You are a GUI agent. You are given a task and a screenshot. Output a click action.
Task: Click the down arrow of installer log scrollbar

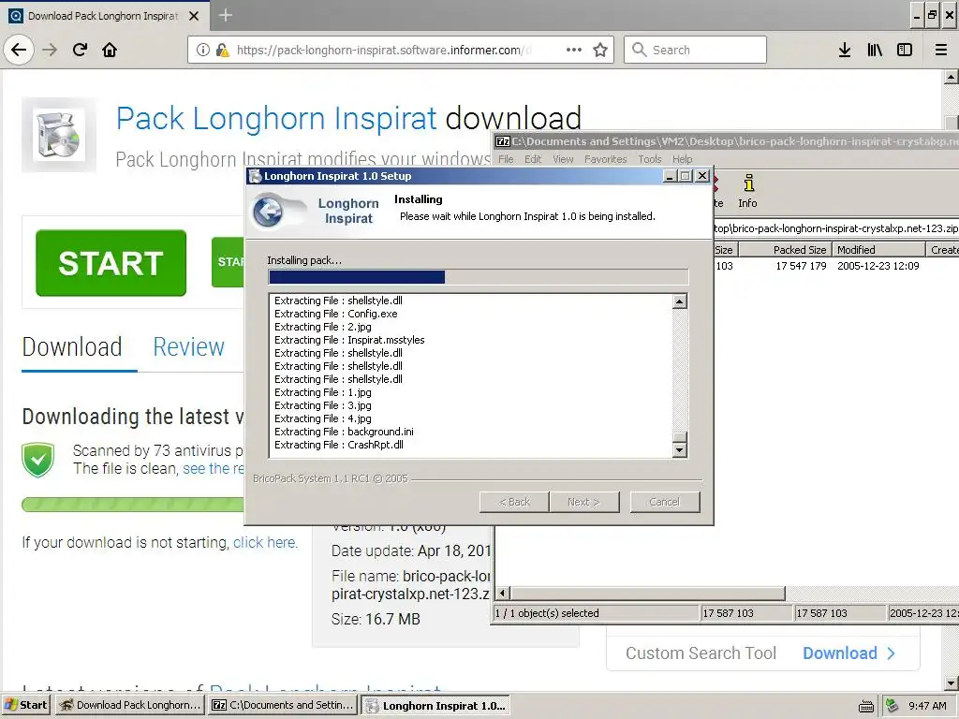point(680,450)
